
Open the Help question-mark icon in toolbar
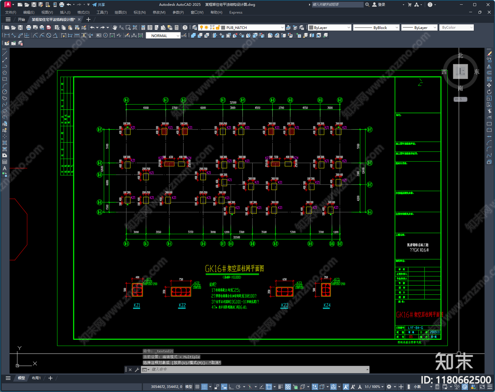click(185, 27)
